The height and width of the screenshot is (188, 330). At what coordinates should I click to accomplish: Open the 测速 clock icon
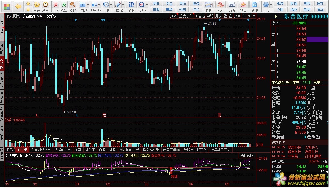[x=45, y=4]
